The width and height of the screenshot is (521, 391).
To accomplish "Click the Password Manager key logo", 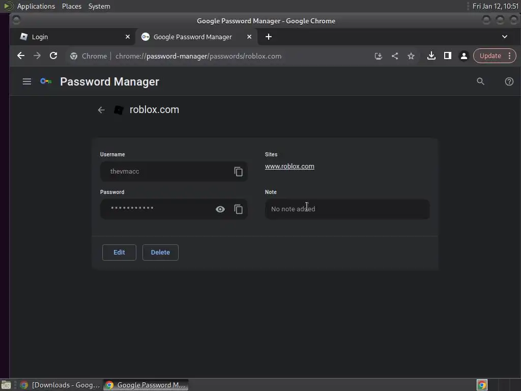I will [x=46, y=81].
